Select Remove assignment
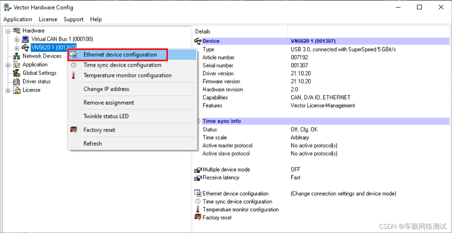The width and height of the screenshot is (452, 233). pyautogui.click(x=132, y=103)
